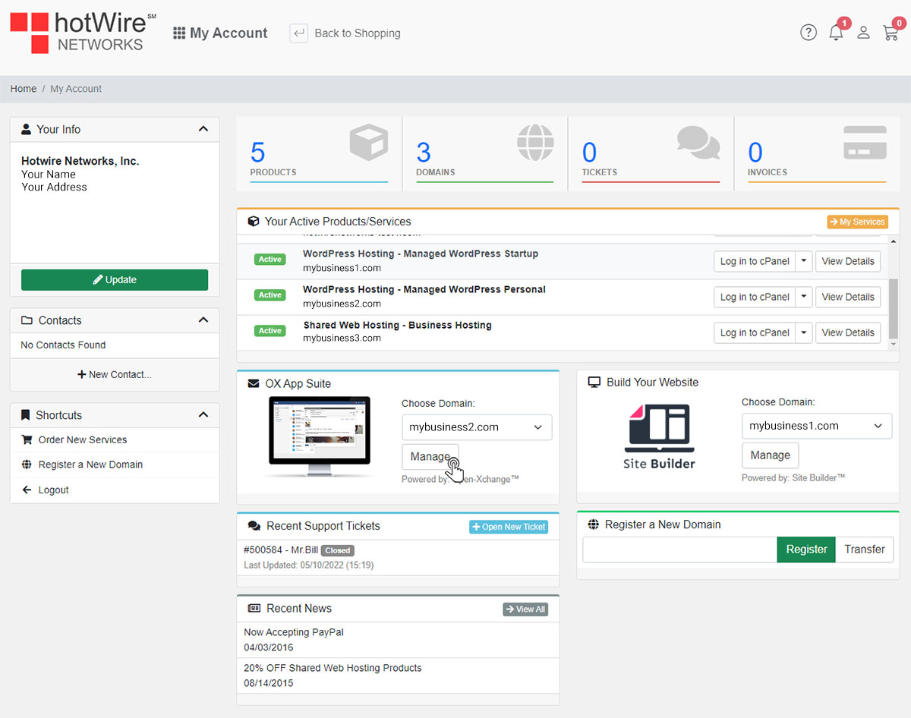View Details for Business Hosting
Image resolution: width=911 pixels, height=718 pixels.
coord(848,332)
